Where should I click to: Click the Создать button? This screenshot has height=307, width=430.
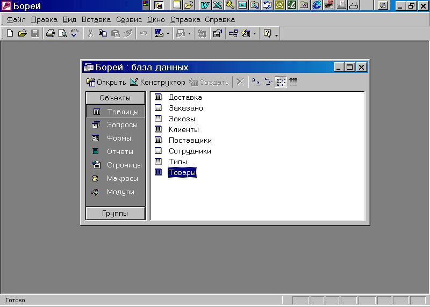(x=209, y=82)
